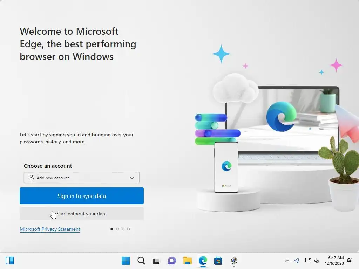Open the Windows Start menu

pyautogui.click(x=126, y=261)
